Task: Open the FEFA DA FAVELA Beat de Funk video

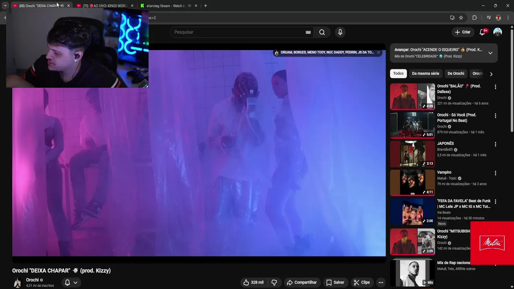Action: point(464,204)
